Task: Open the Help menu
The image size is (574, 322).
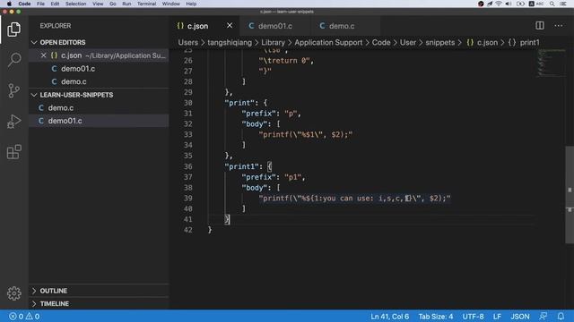Action: pyautogui.click(x=191, y=4)
